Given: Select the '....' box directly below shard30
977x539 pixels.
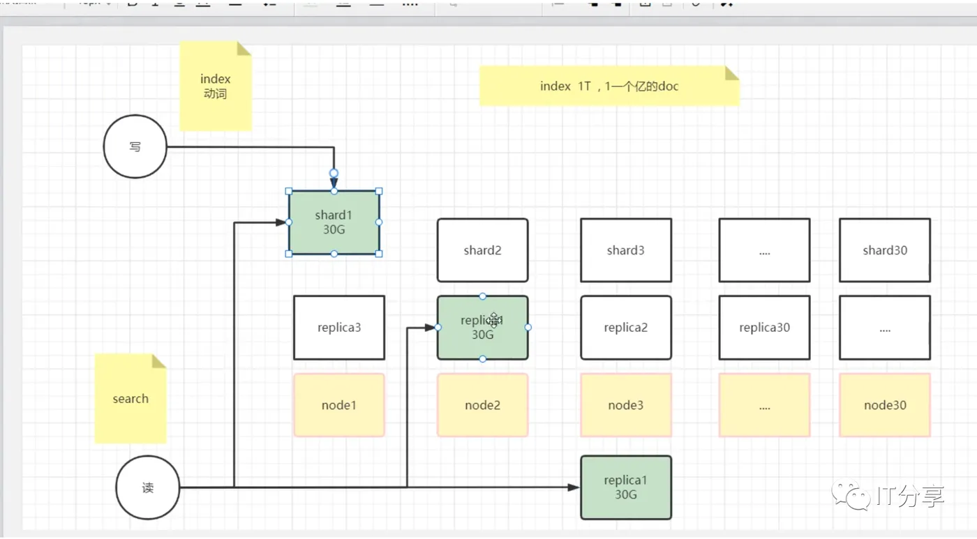Looking at the screenshot, I should 885,328.
